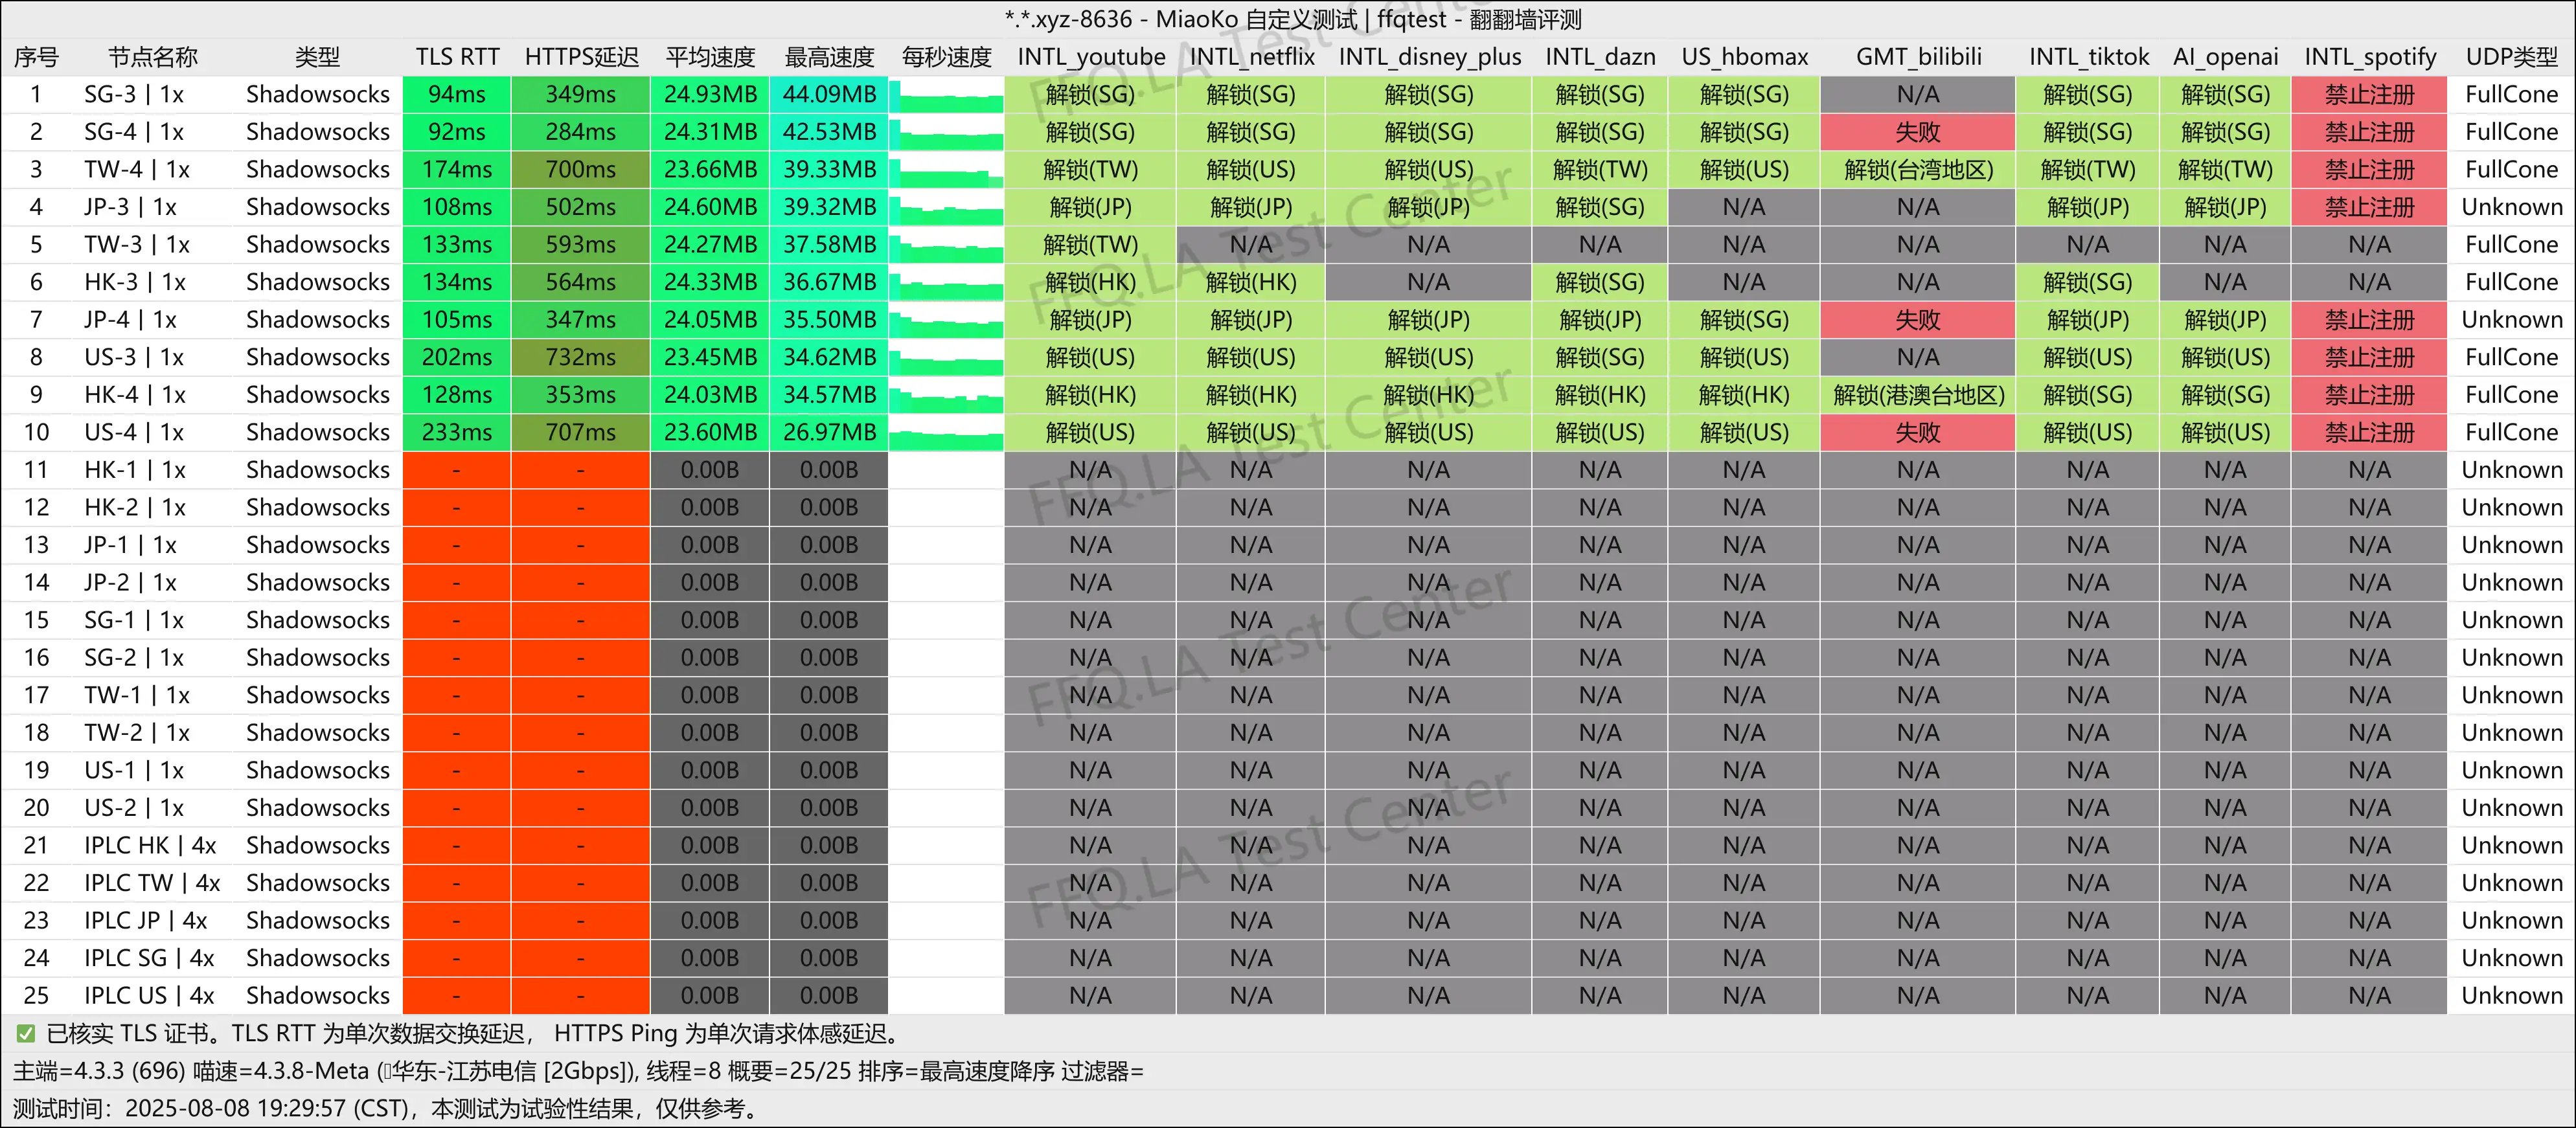The image size is (2576, 1128).
Task: Click the 24.93MB average speed cell
Action: pos(710,94)
